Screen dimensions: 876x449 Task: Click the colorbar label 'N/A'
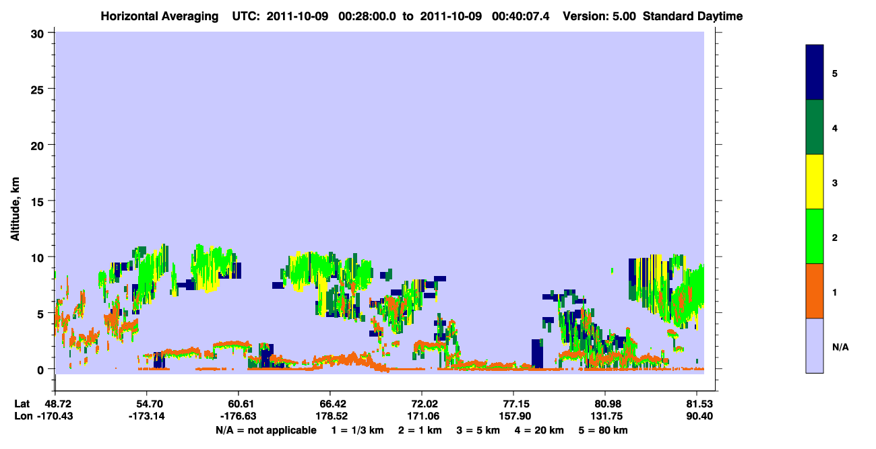(840, 347)
